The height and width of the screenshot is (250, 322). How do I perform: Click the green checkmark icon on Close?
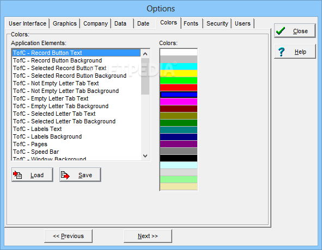click(x=281, y=31)
